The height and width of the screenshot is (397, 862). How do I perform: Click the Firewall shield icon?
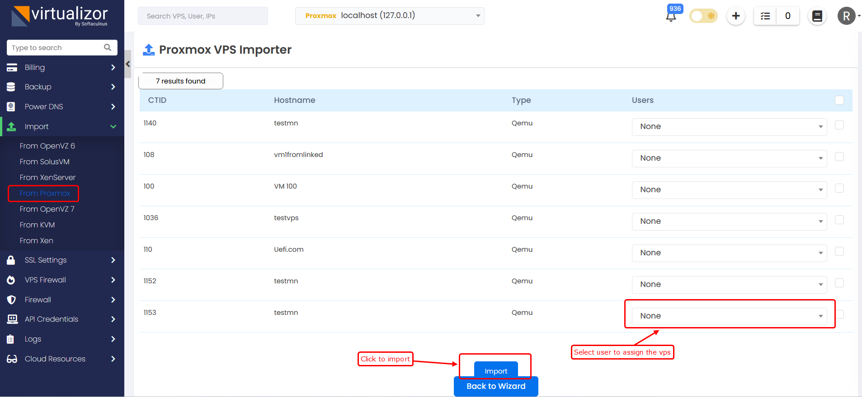[x=11, y=300]
